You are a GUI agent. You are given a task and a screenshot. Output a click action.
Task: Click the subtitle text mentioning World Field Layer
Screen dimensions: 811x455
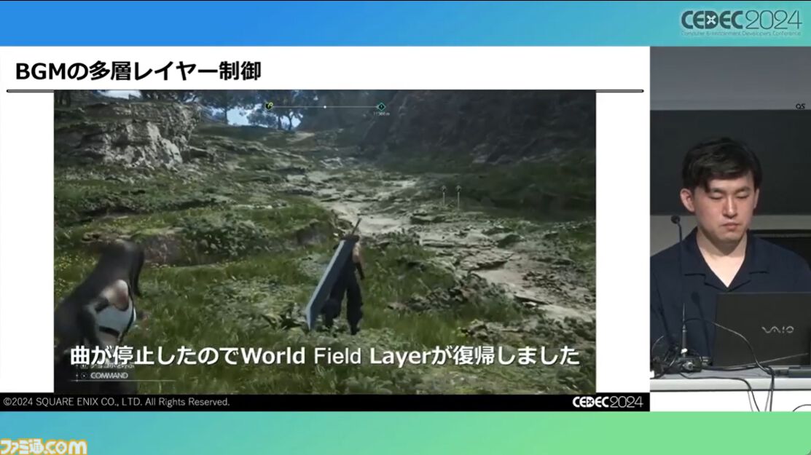[x=325, y=356]
